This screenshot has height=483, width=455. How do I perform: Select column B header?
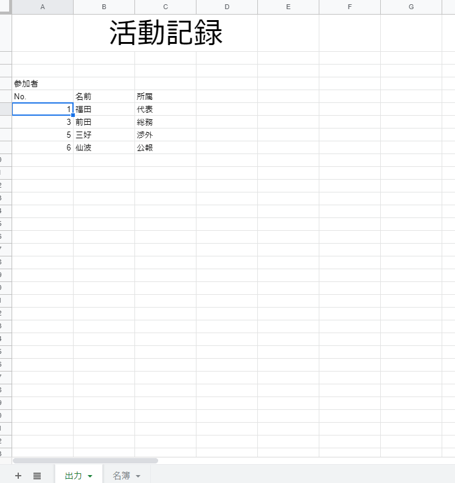pos(104,7)
